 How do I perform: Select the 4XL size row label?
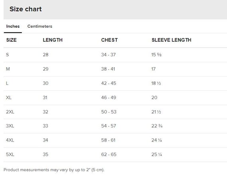tap(10, 140)
